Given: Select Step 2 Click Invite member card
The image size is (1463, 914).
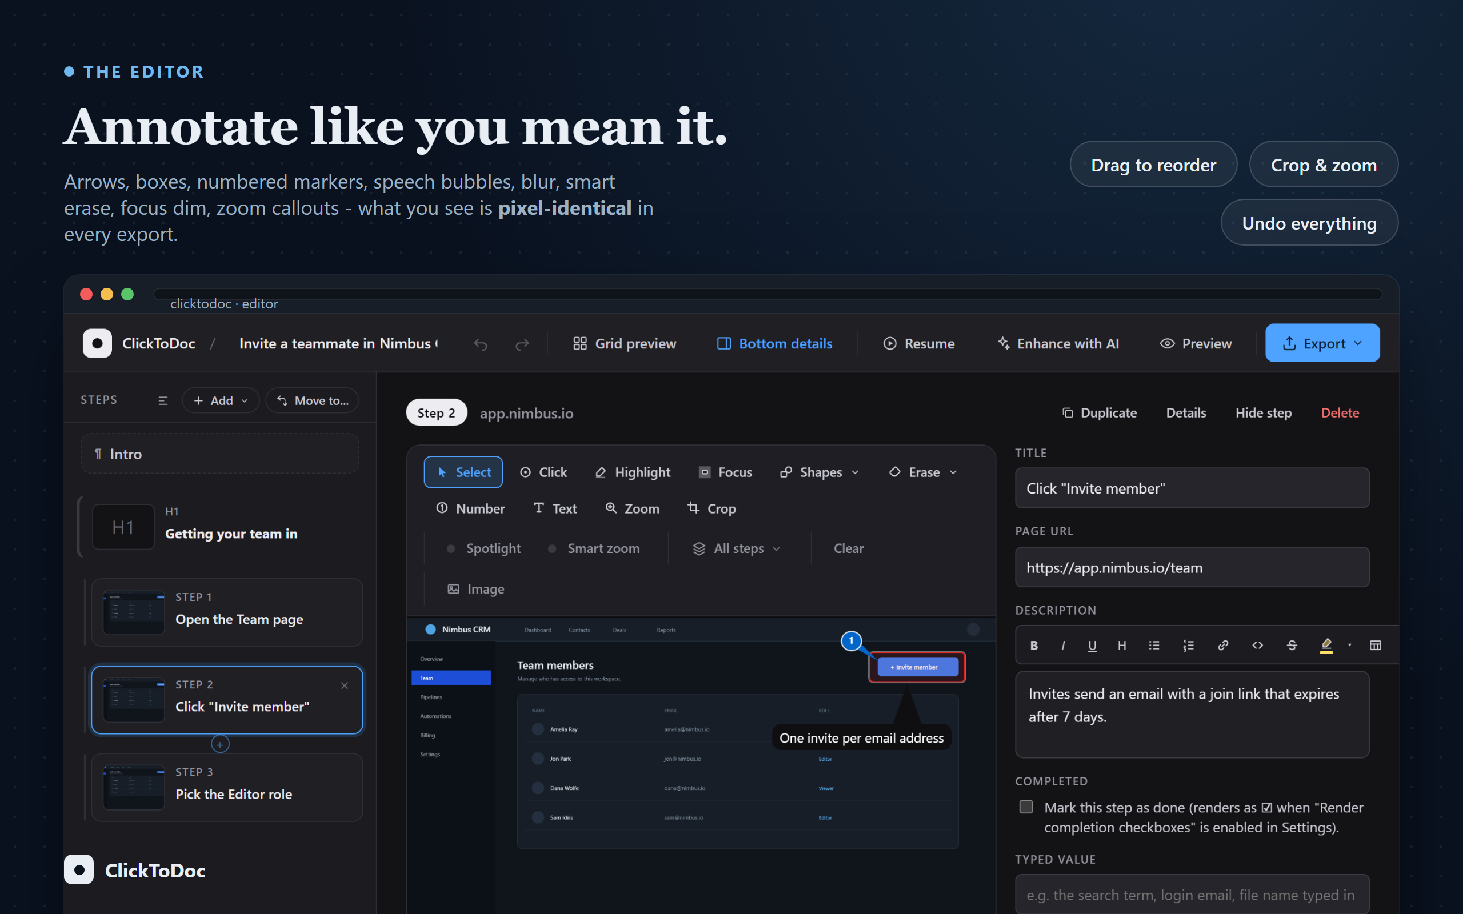Looking at the screenshot, I should click(227, 700).
